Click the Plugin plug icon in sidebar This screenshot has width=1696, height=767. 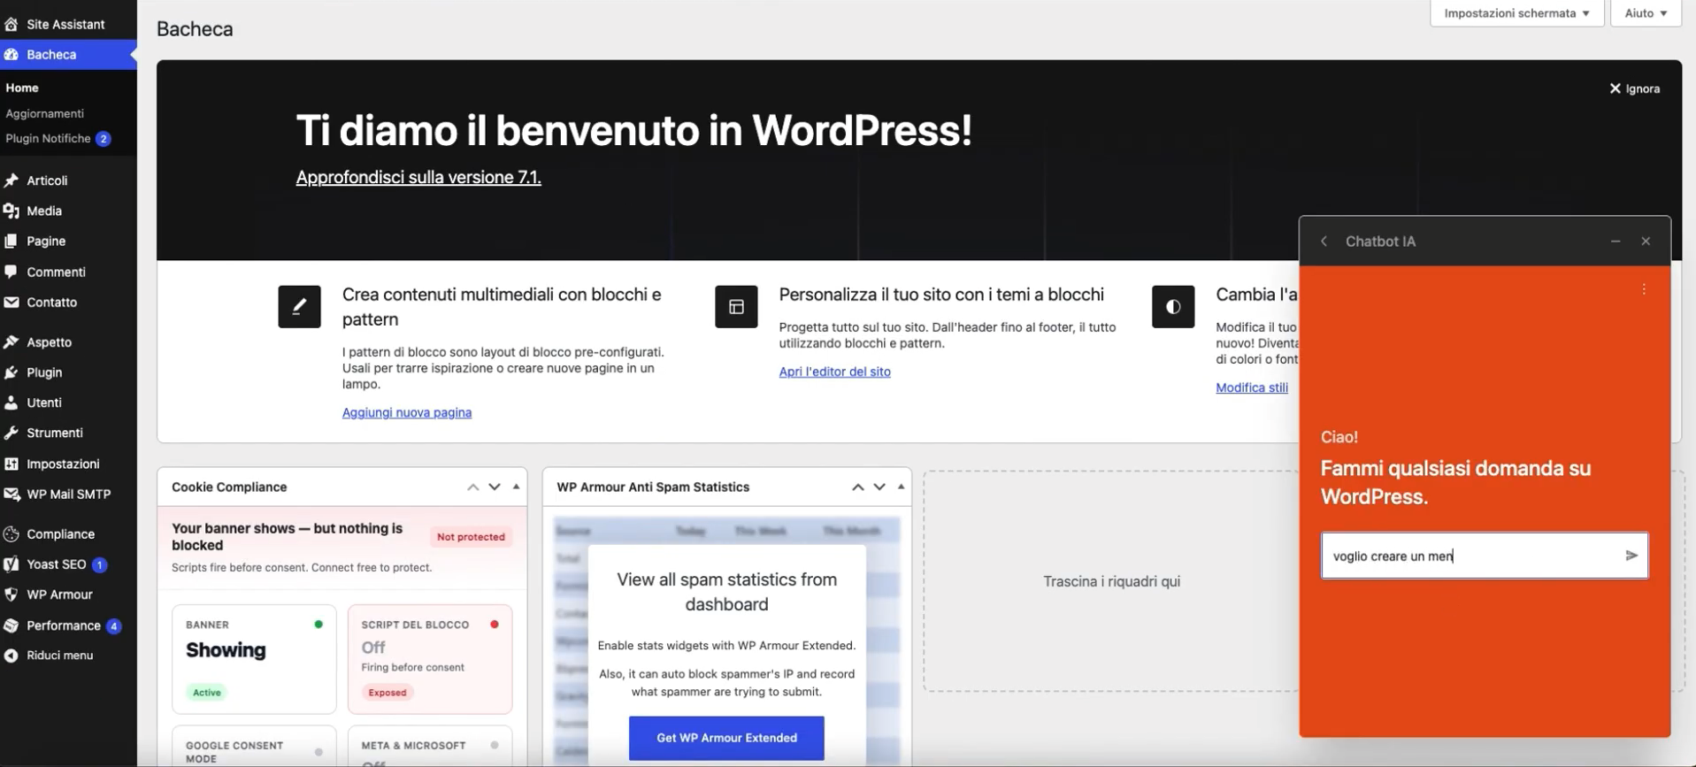tap(12, 372)
